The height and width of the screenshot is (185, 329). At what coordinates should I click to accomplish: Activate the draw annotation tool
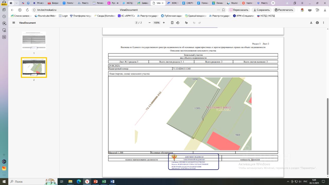[x=186, y=23]
